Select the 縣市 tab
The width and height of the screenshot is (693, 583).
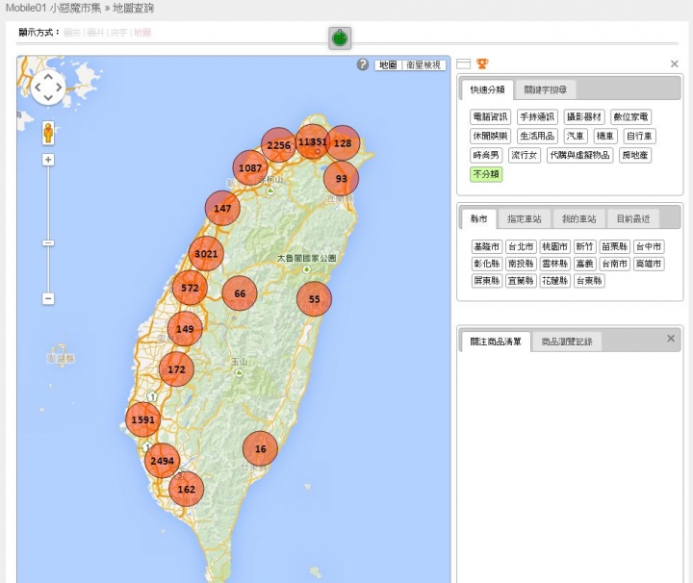(x=478, y=218)
